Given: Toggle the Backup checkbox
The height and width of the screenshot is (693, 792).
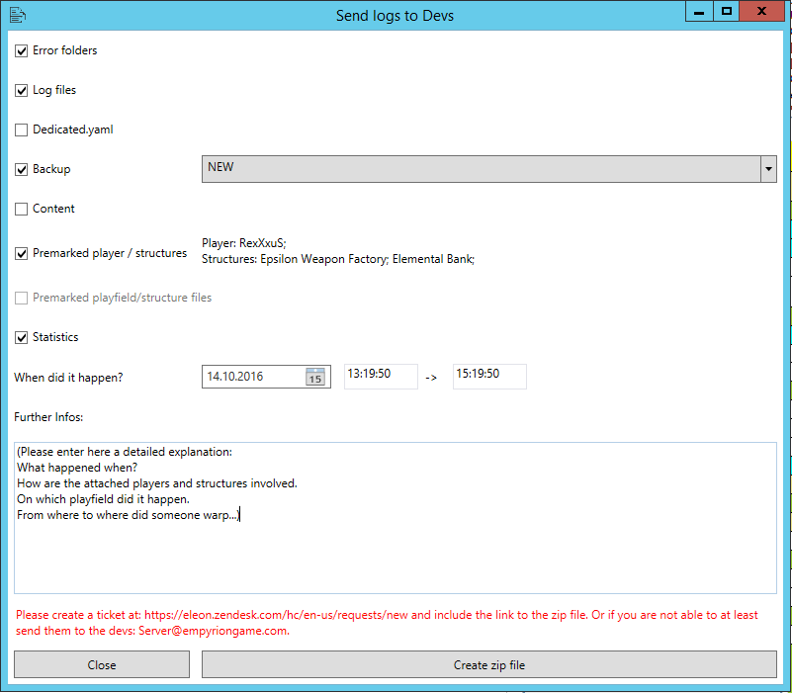Looking at the screenshot, I should [21, 169].
